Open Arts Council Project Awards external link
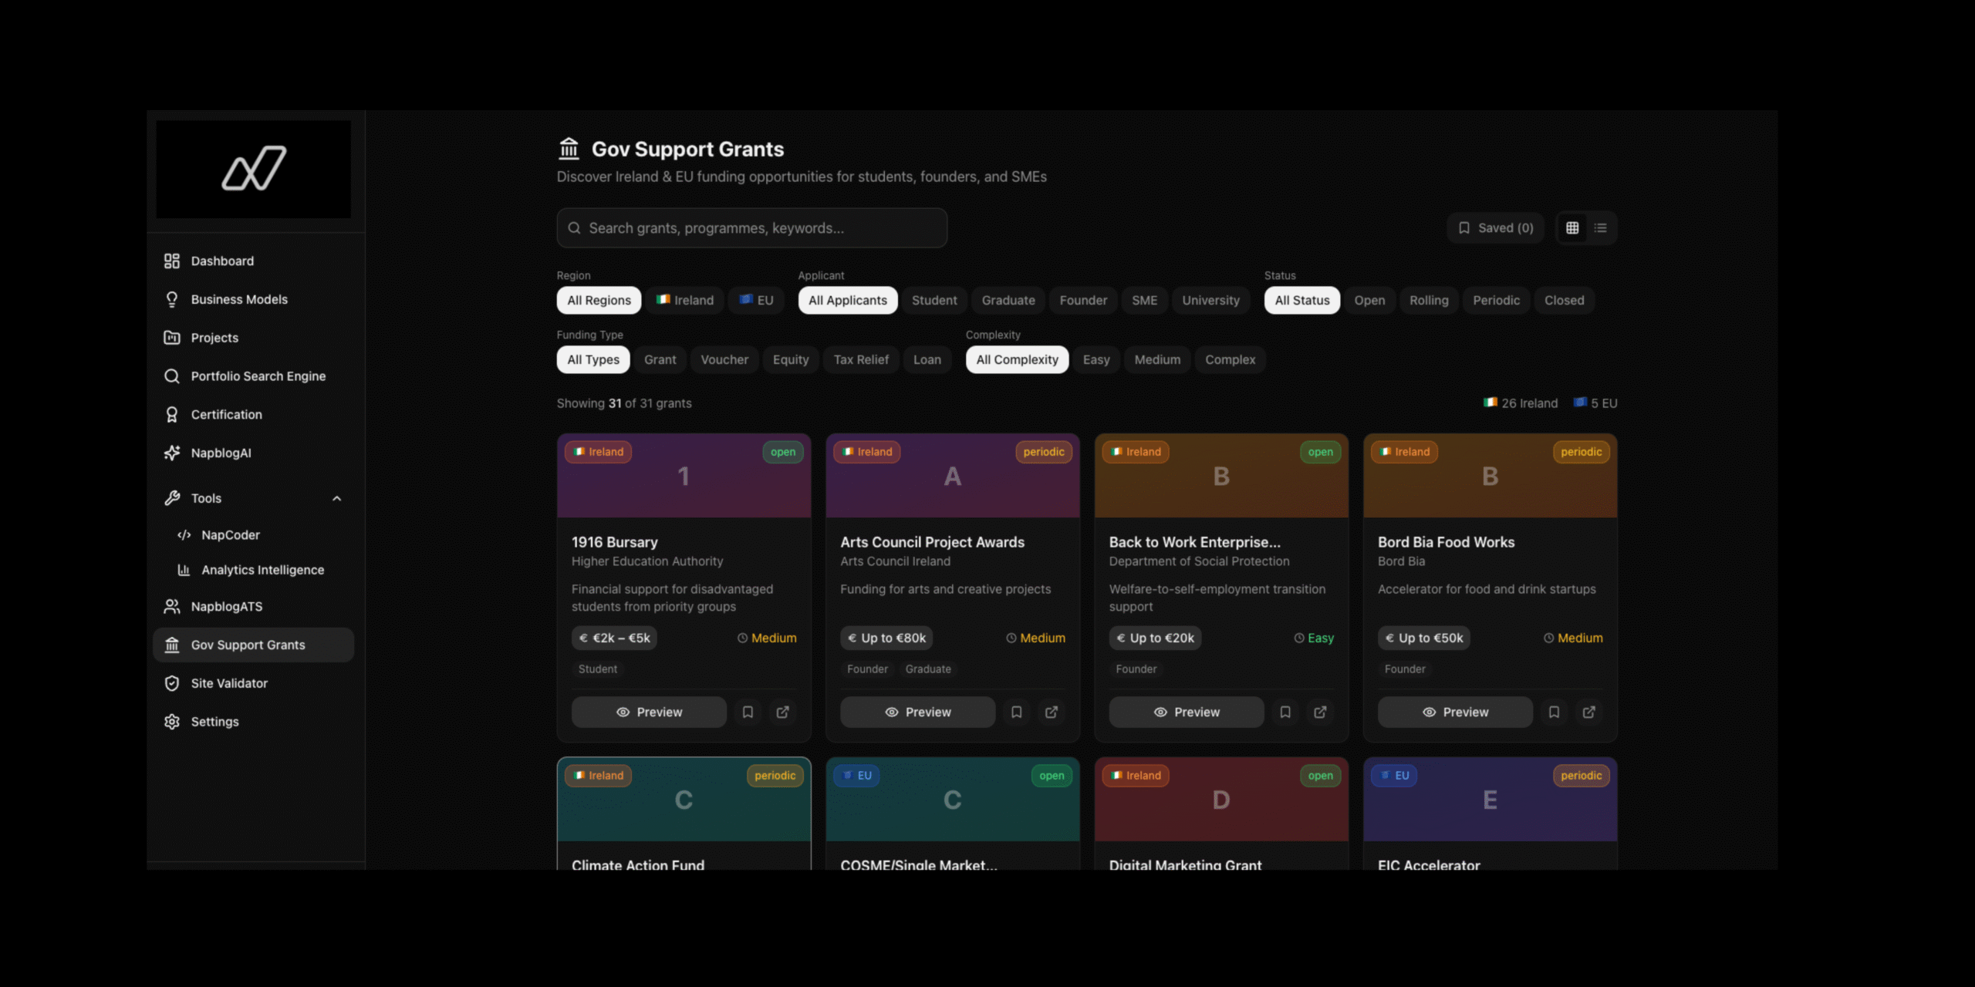Viewport: 1975px width, 987px height. coord(1051,712)
